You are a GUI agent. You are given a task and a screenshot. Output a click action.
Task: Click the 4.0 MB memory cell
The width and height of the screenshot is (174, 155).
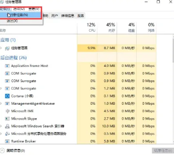[107, 66]
